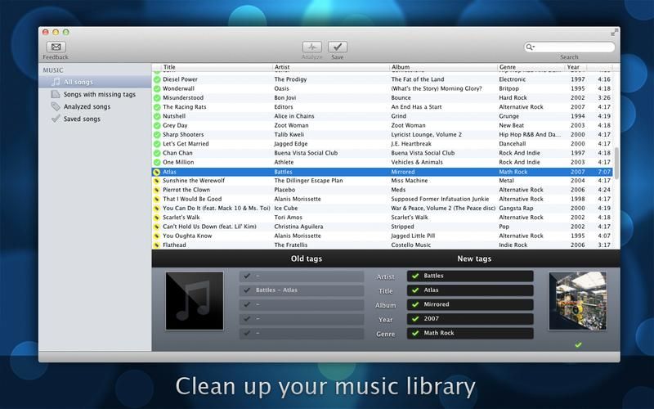Viewport: 654px width, 409px height.
Task: Toggle the old Artist tag checkbox
Action: tap(247, 276)
